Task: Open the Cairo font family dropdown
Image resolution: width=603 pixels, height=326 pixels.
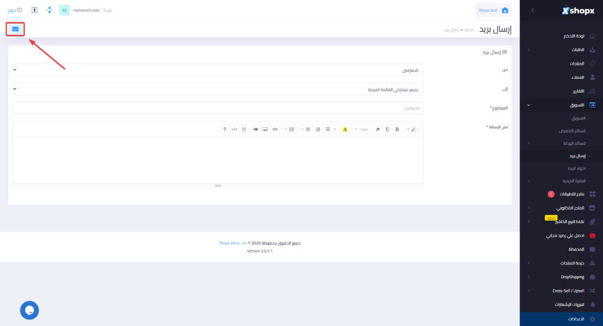Action: 362,129
